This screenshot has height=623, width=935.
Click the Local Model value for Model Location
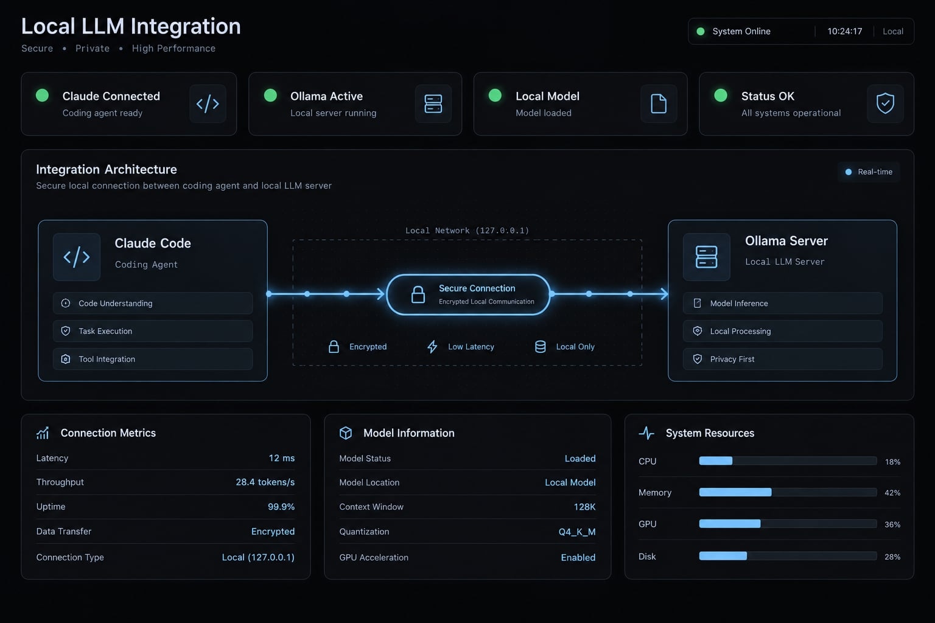pyautogui.click(x=570, y=482)
